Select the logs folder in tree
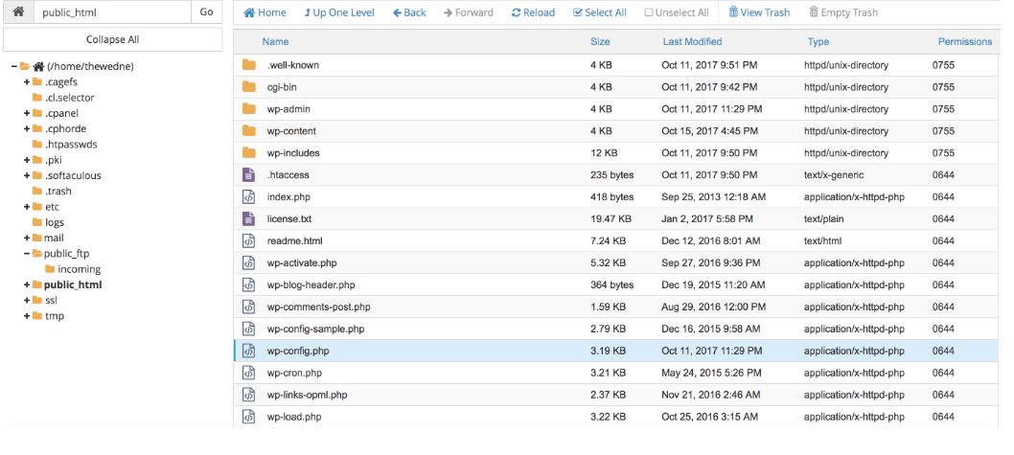The width and height of the screenshot is (1014, 455). (x=55, y=222)
